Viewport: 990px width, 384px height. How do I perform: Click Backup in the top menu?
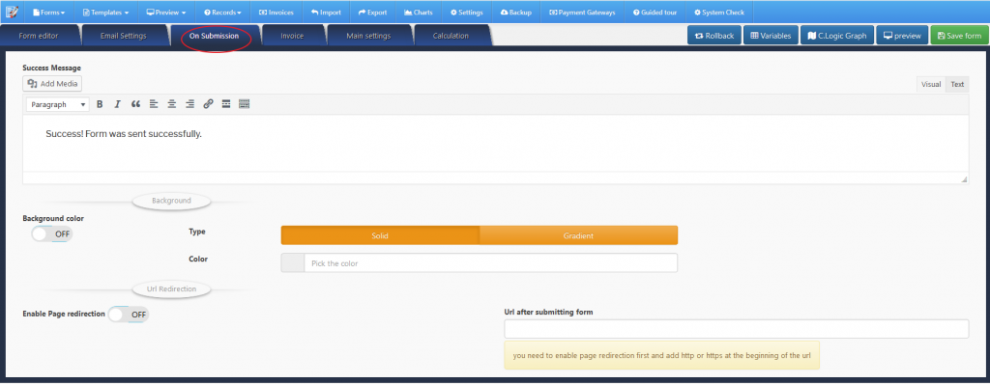(x=515, y=12)
